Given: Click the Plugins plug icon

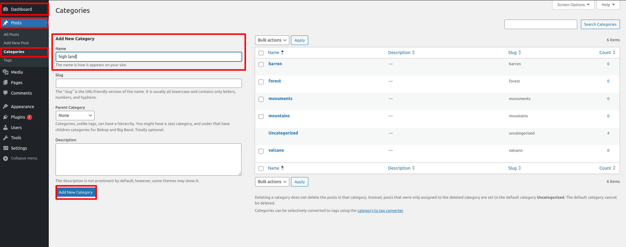Looking at the screenshot, I should 5,117.
